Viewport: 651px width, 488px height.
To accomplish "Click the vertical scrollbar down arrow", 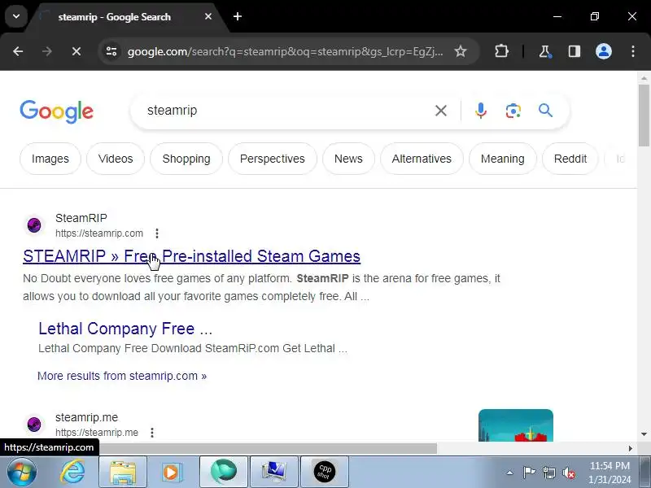I will [x=644, y=434].
